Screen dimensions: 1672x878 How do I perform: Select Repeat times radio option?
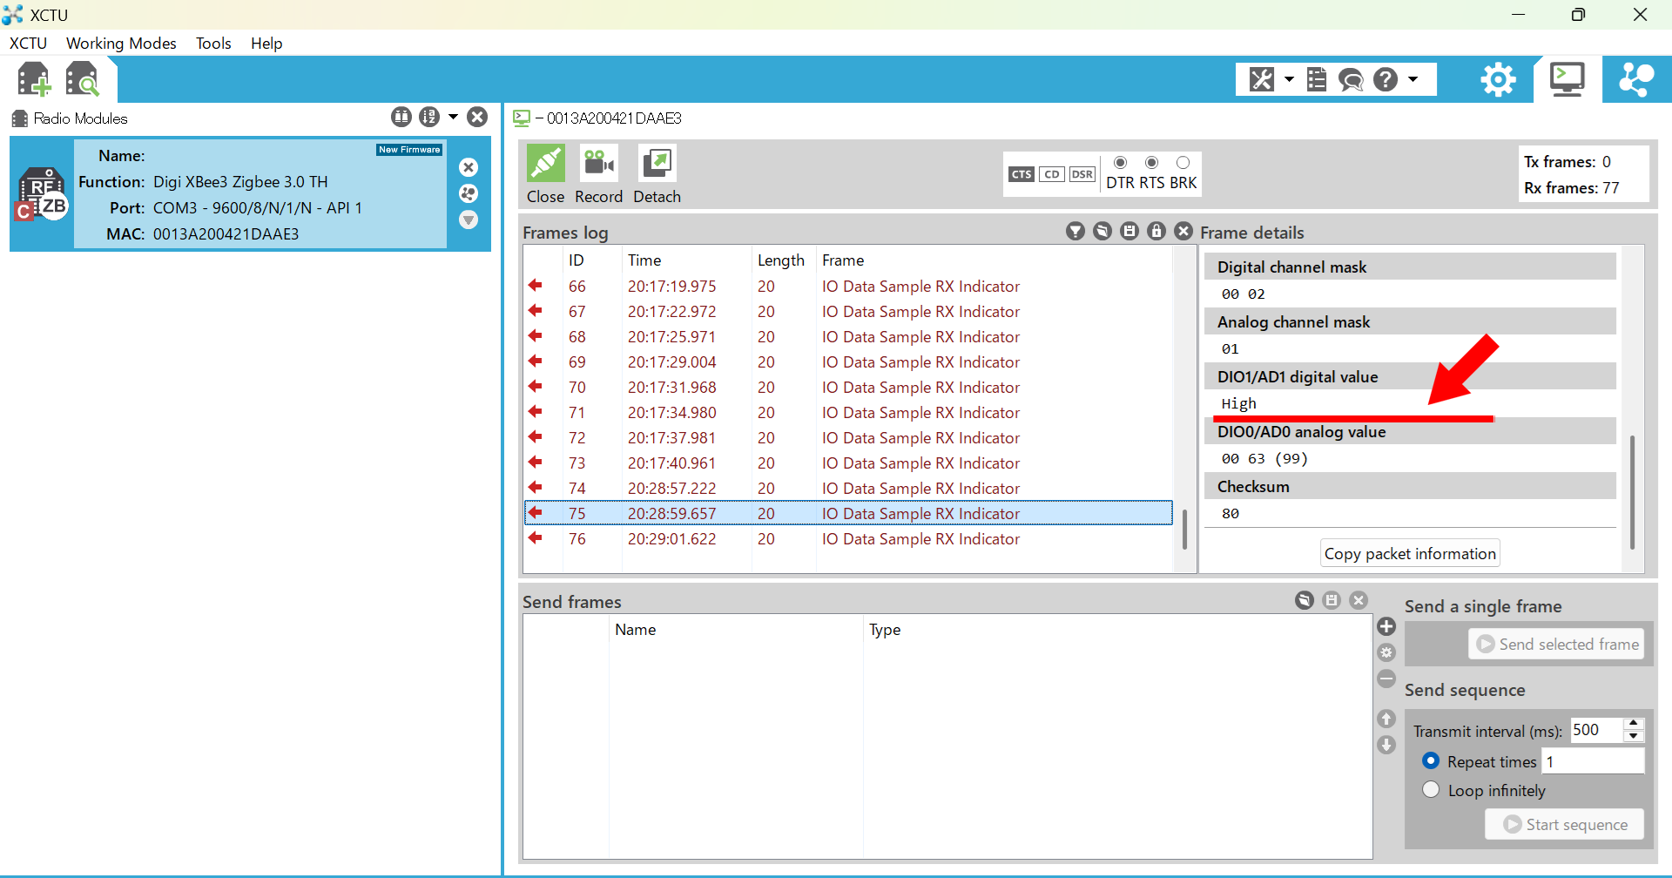1431,761
